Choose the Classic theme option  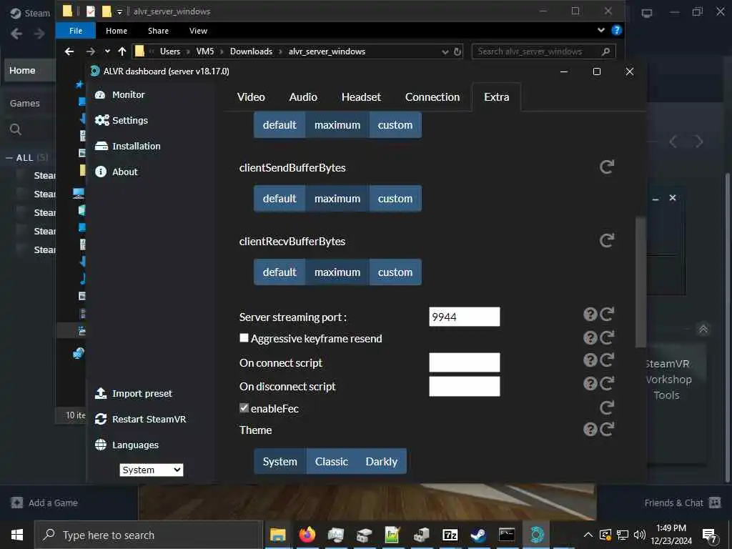[x=332, y=461]
